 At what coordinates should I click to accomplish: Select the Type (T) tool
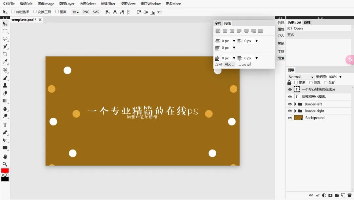pyautogui.click(x=5, y=125)
